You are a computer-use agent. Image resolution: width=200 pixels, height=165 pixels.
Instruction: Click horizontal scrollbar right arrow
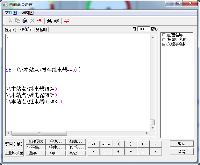click(x=147, y=133)
